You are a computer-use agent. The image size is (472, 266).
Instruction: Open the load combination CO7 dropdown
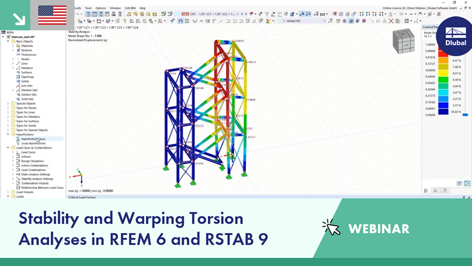237,14
